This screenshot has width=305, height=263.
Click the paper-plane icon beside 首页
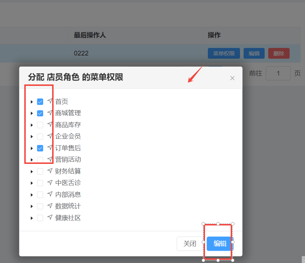tap(50, 101)
